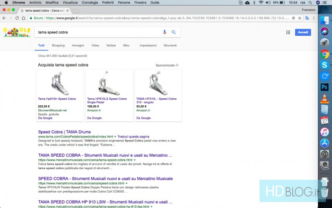Click the Wi-Fi status icon
Screen dimensions: 332x208
(x=261, y=3)
